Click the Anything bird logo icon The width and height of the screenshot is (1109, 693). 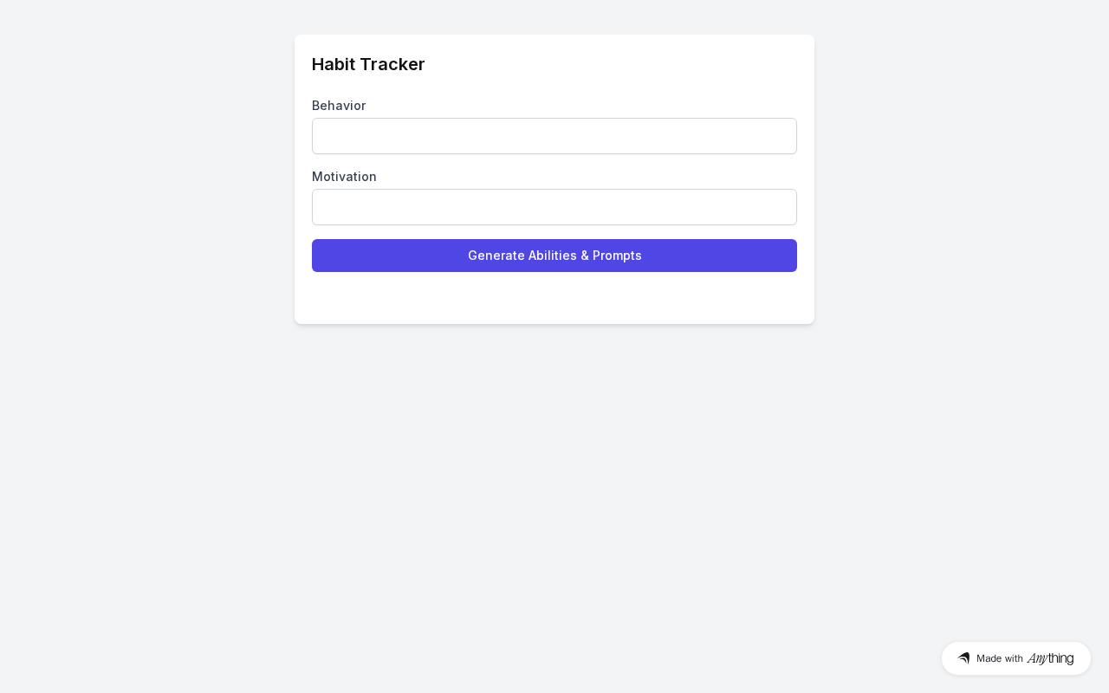coord(963,658)
